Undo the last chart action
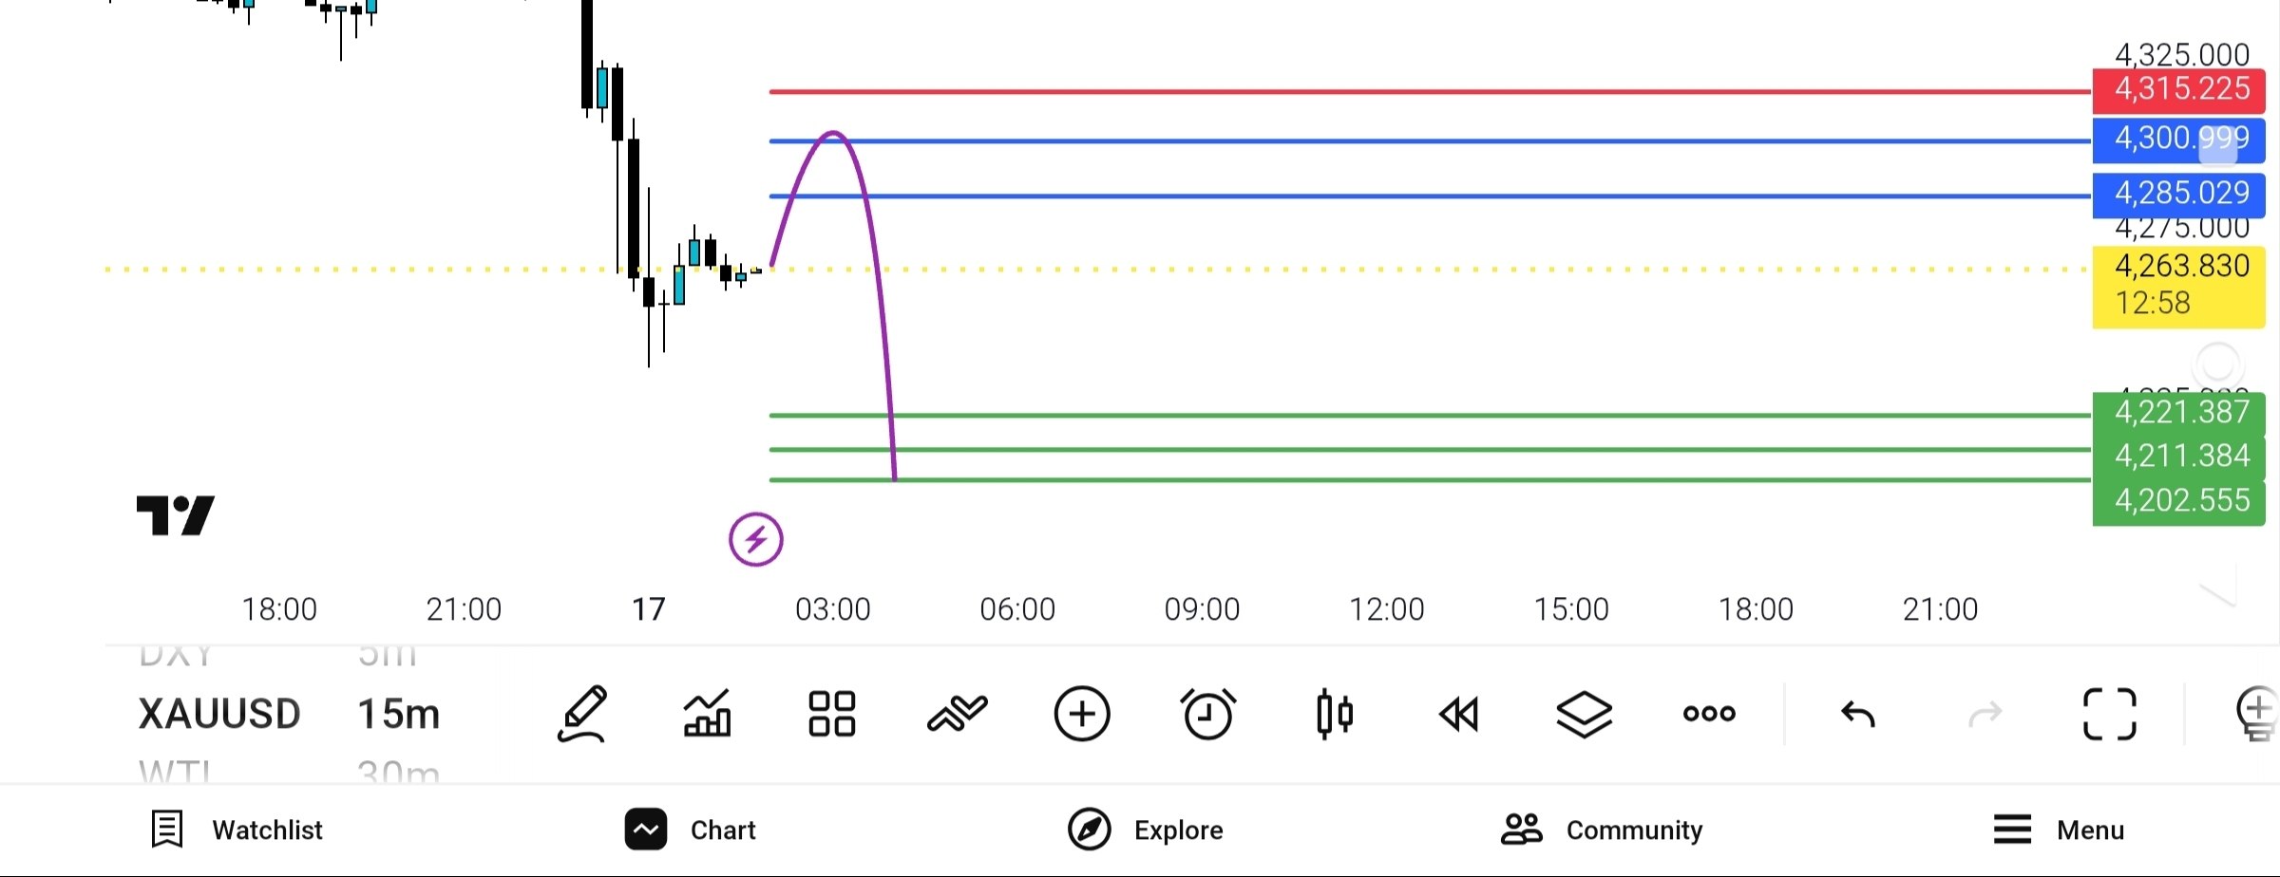 tap(1858, 713)
